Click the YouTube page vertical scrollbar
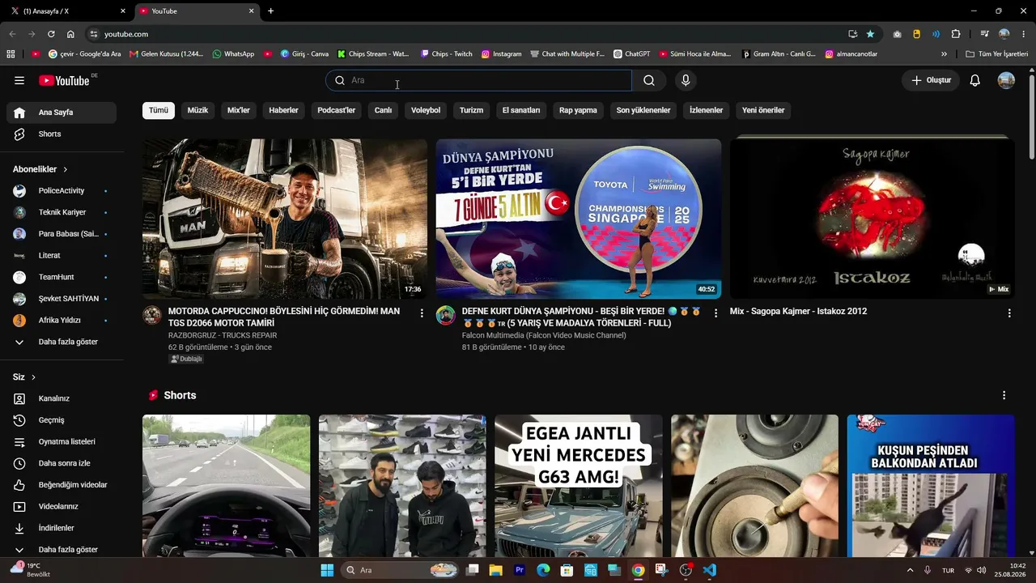Screen dimensions: 1036x583 click(1031, 117)
